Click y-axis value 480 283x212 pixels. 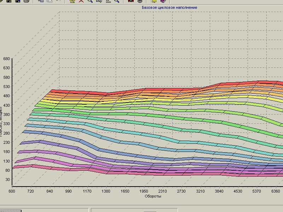pos(6,96)
